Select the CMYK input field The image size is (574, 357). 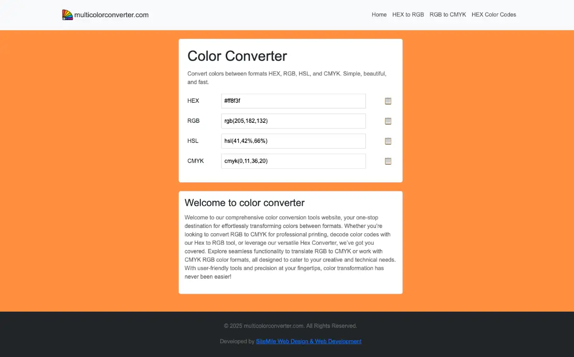[x=293, y=161]
